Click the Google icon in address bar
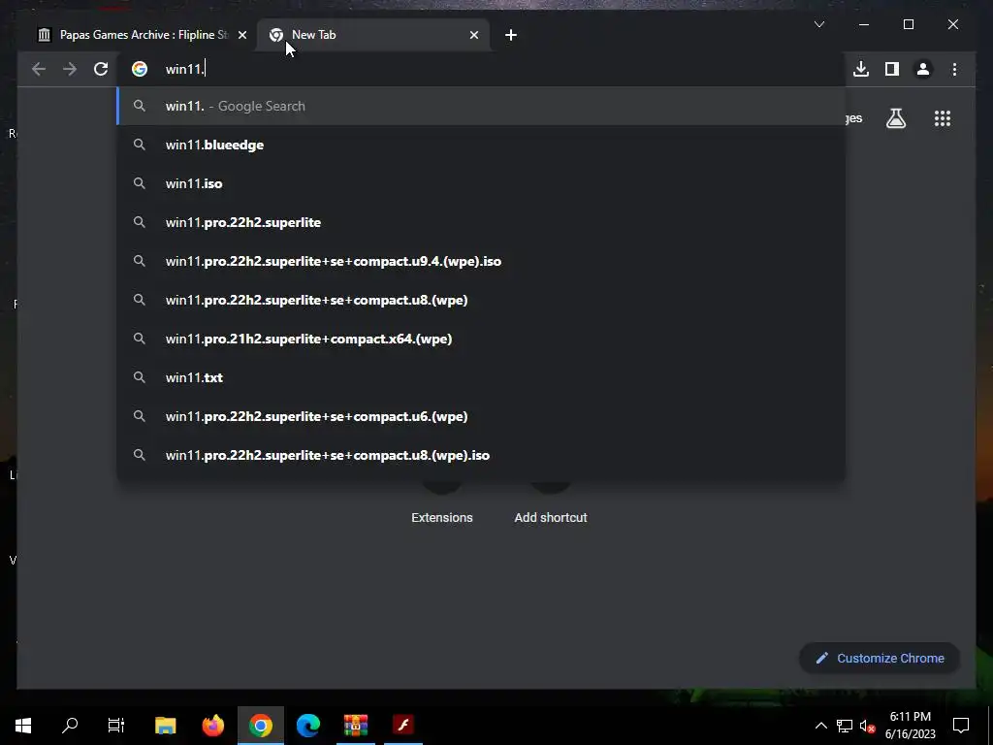Screen dimensions: 993x745 (x=140, y=69)
